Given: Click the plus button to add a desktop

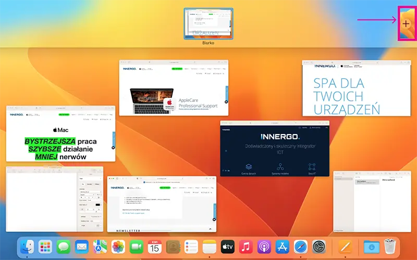Looking at the screenshot, I should pos(406,24).
